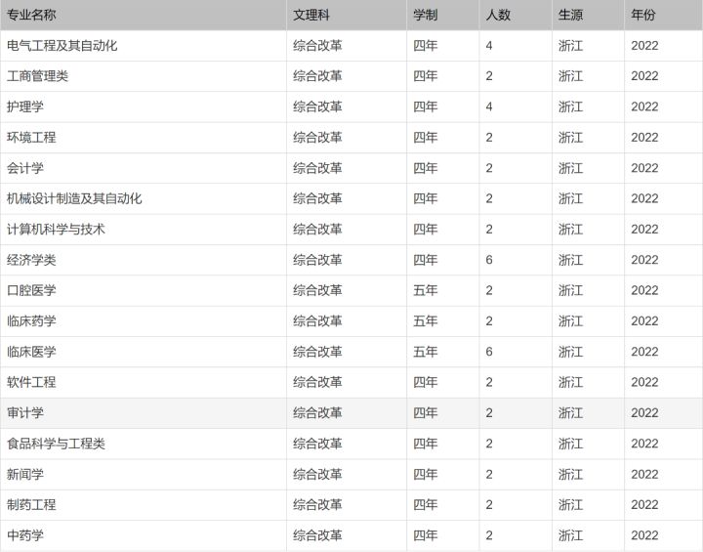
Task: Click the 人数 column header
Action: pyautogui.click(x=498, y=15)
